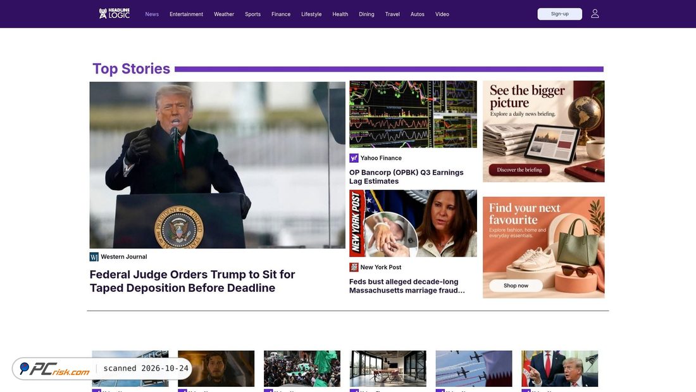Click the Shop now button
The width and height of the screenshot is (696, 392).
[516, 286]
